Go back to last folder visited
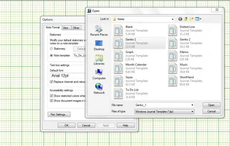 pyautogui.click(x=180, y=19)
